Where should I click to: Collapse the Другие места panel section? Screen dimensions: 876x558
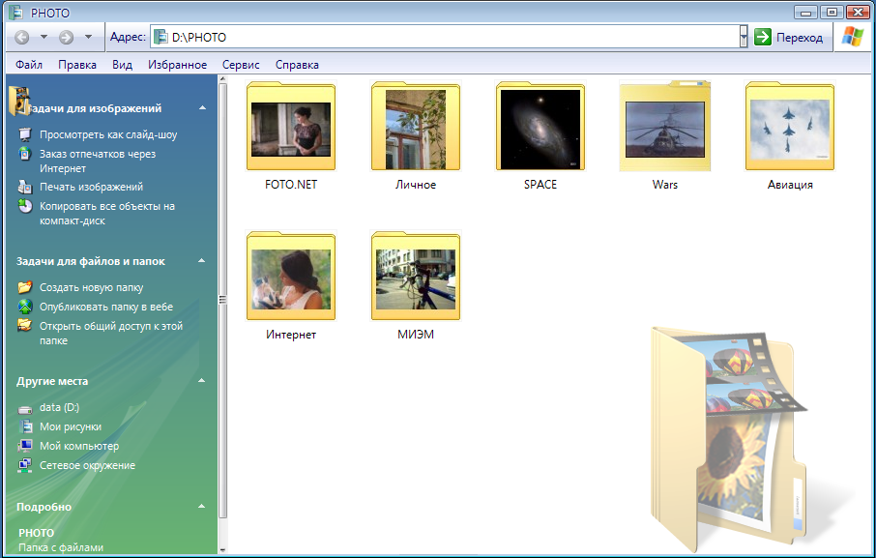pyautogui.click(x=202, y=381)
